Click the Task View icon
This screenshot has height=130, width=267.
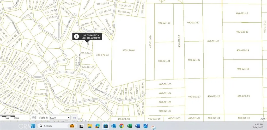click(81, 126)
